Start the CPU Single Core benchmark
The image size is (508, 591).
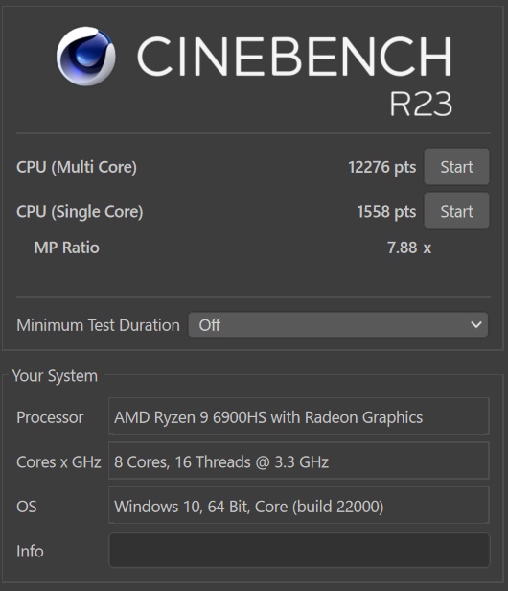pyautogui.click(x=457, y=211)
